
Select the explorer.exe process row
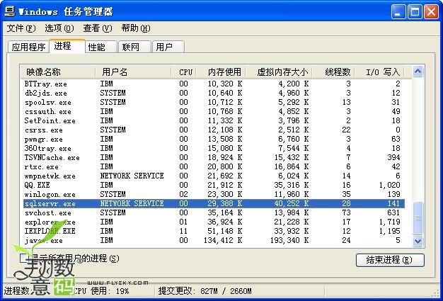coord(214,222)
